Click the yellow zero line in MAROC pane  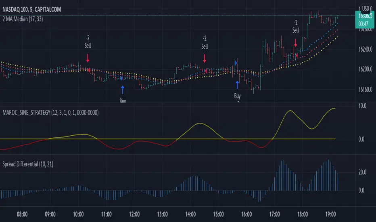167,139
